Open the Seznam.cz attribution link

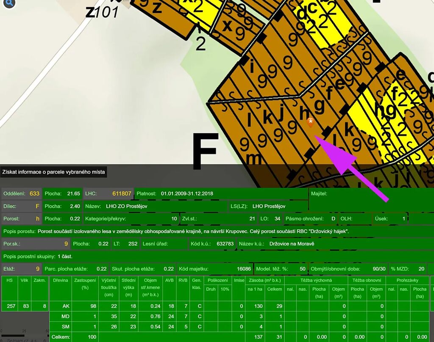(x=17, y=340)
